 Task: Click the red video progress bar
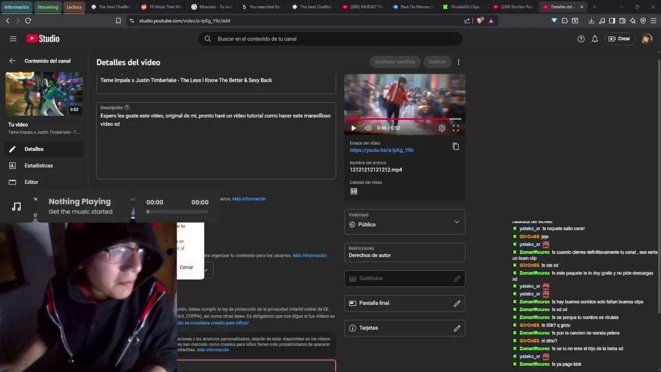[405, 119]
